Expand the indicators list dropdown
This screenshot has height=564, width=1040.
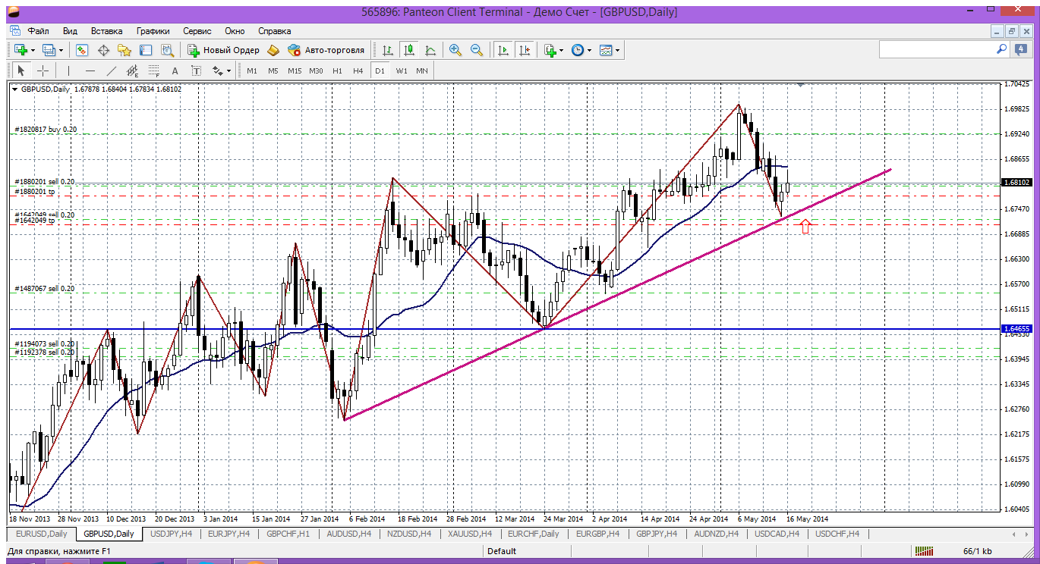click(561, 50)
